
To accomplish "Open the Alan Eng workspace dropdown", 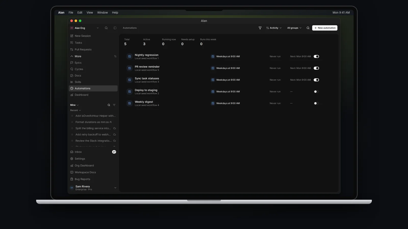I will point(84,28).
